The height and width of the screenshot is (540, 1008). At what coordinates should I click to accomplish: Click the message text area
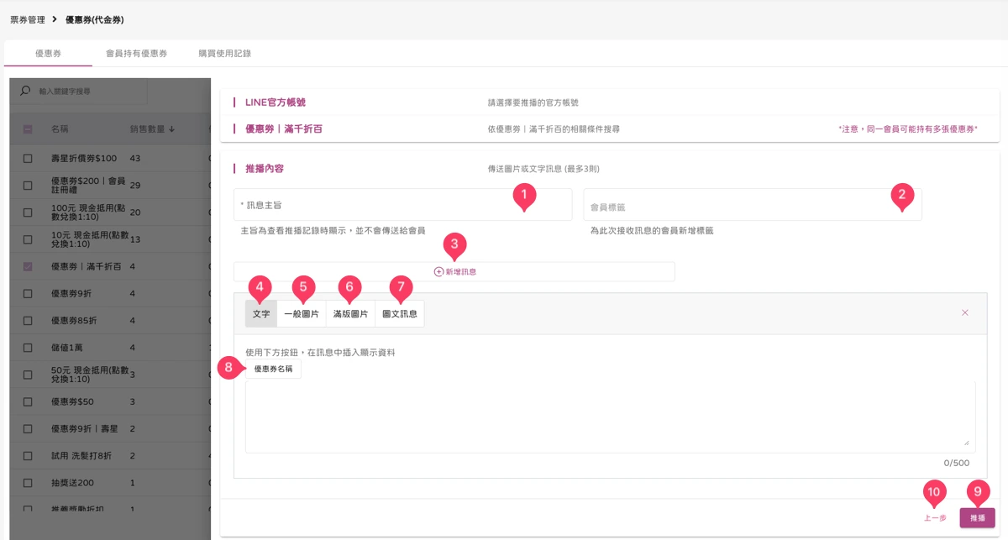coord(610,417)
